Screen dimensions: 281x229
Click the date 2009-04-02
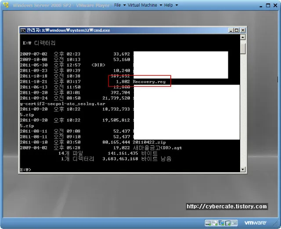coord(34,148)
